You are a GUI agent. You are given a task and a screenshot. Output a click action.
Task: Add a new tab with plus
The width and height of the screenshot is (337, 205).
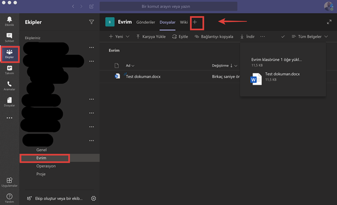coord(195,22)
